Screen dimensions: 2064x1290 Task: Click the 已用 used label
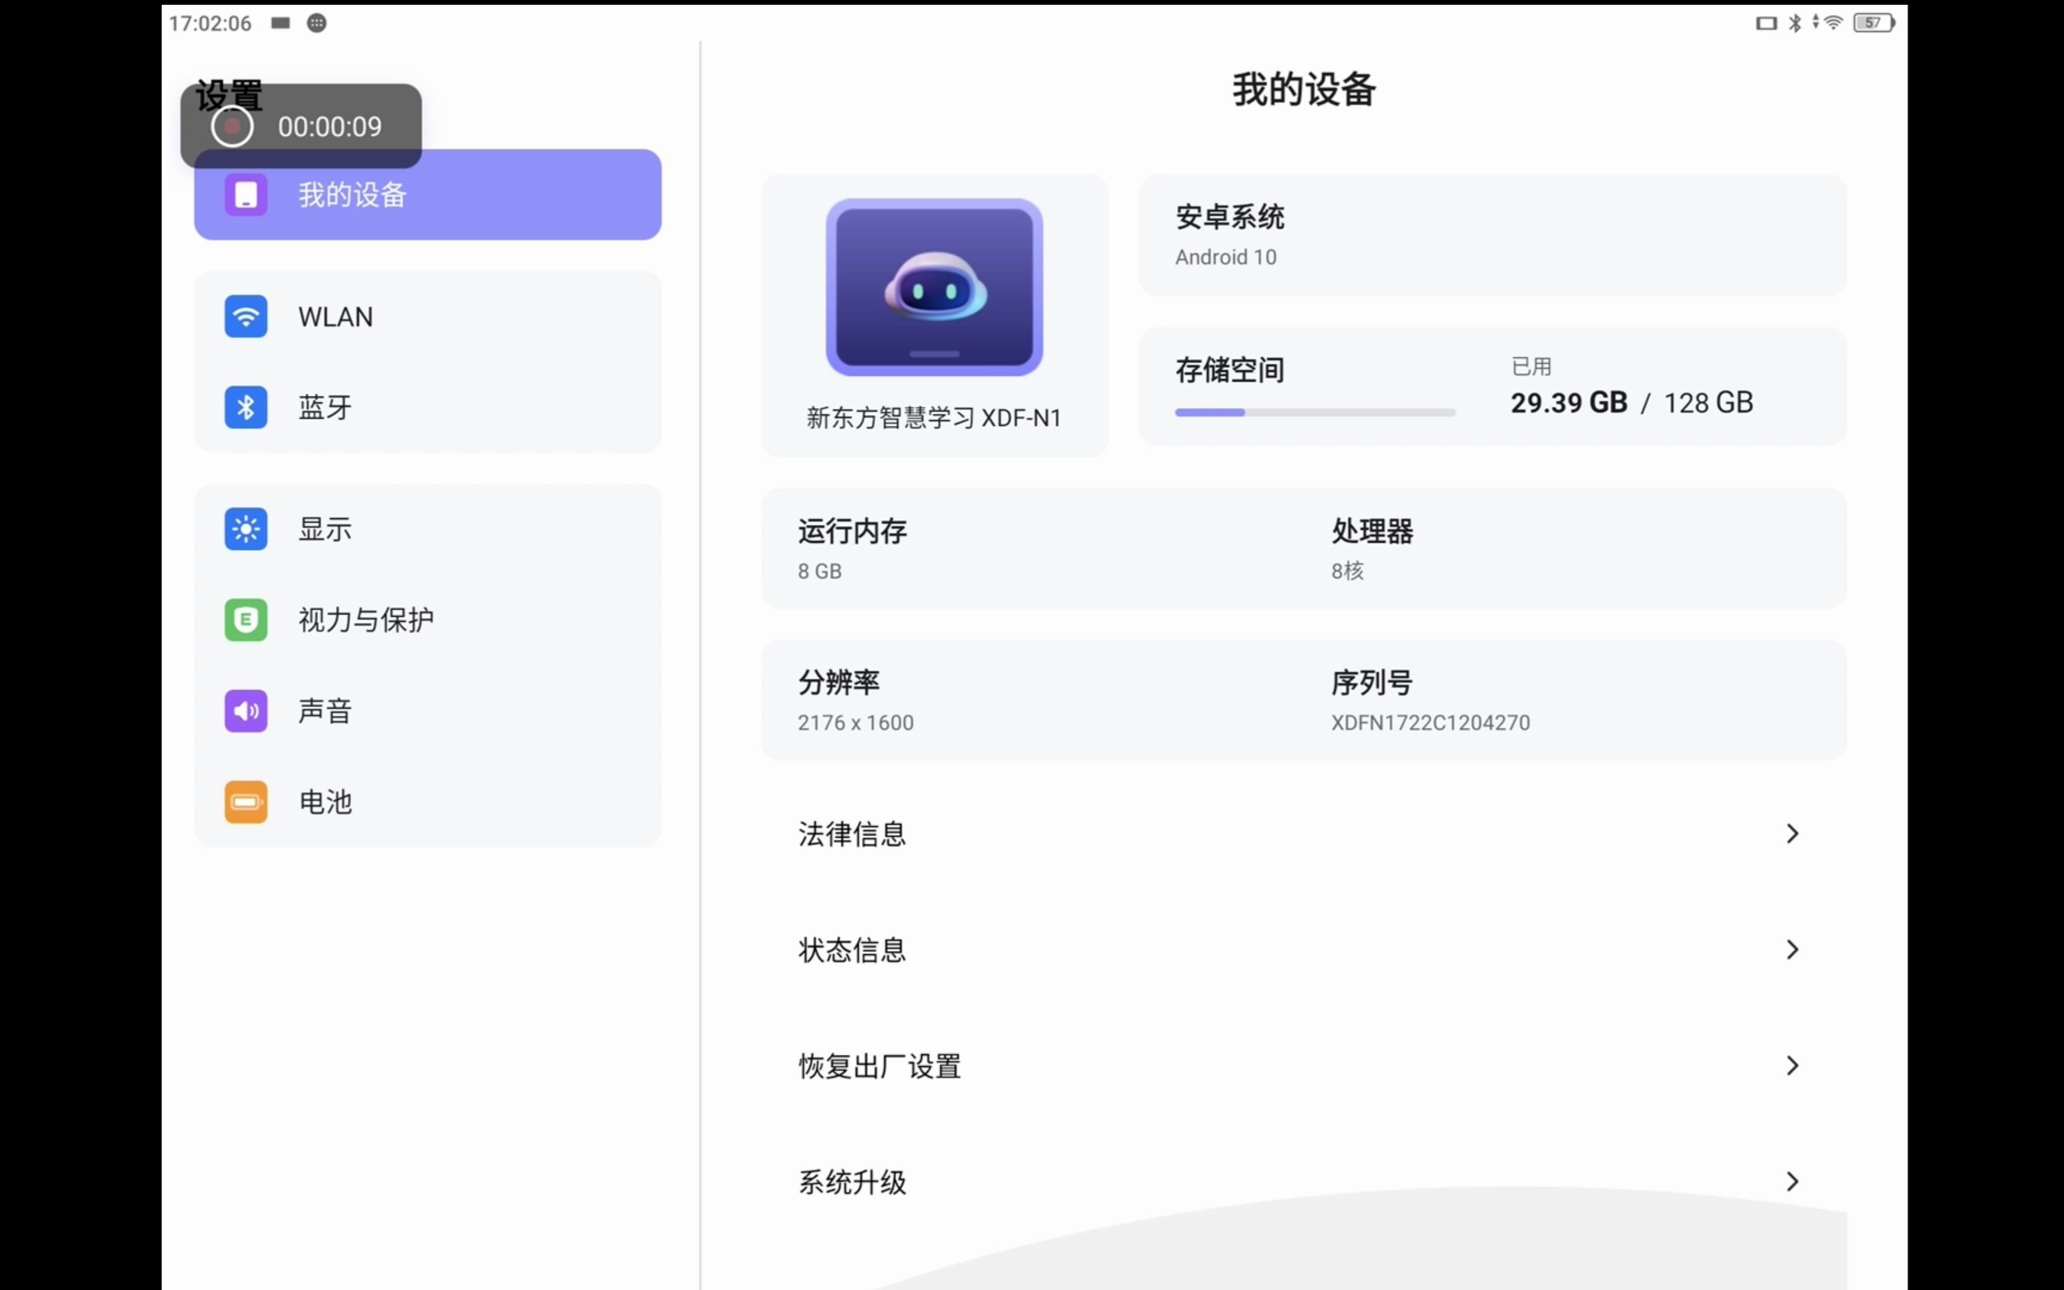coord(1531,366)
